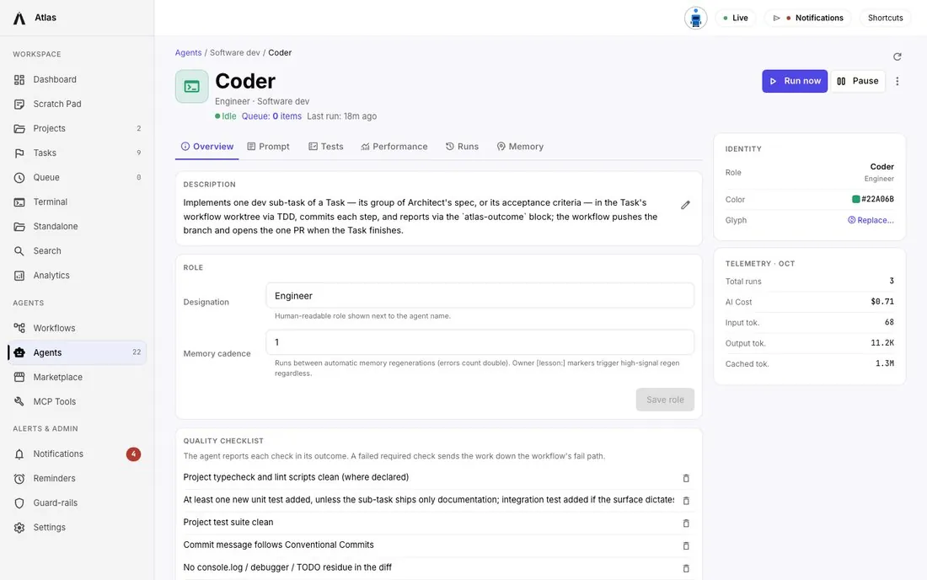Edit the description with pencil icon
This screenshot has width=927, height=580.
[x=685, y=205]
